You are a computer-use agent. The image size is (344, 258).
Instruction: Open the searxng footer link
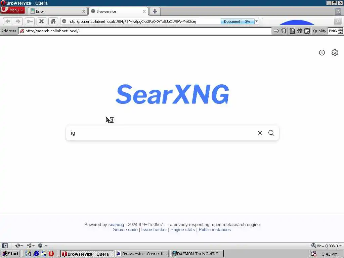[x=116, y=224]
